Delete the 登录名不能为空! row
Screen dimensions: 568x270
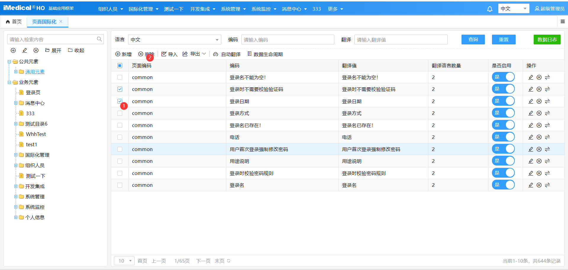point(539,77)
